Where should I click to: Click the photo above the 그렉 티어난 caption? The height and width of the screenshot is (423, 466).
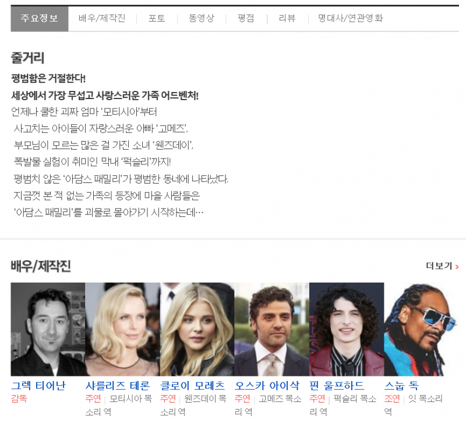(x=48, y=329)
